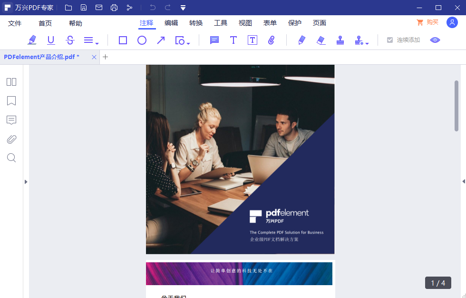Expand the left sidebar panel arrow
Image resolution: width=466 pixels, height=298 pixels.
coord(26,181)
